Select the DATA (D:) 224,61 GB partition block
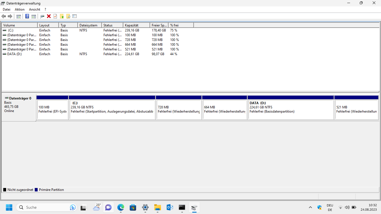 [291, 108]
